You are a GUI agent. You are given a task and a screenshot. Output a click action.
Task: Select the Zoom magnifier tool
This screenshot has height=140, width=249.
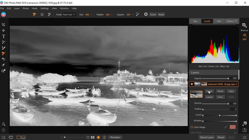coord(3,71)
